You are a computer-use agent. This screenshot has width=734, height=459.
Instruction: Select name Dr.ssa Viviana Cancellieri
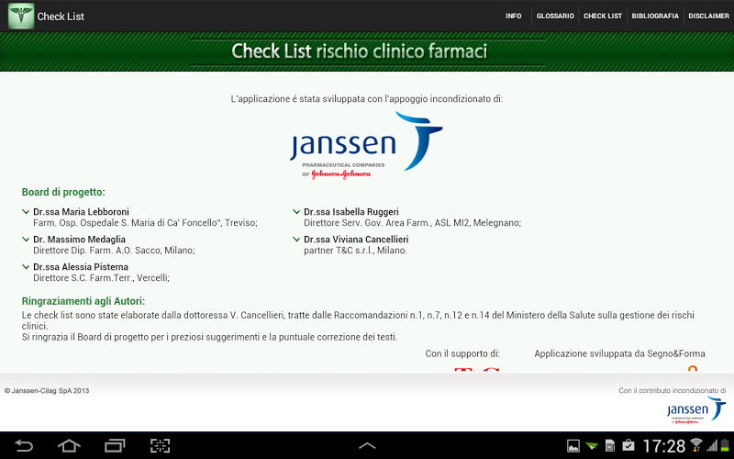tap(356, 240)
